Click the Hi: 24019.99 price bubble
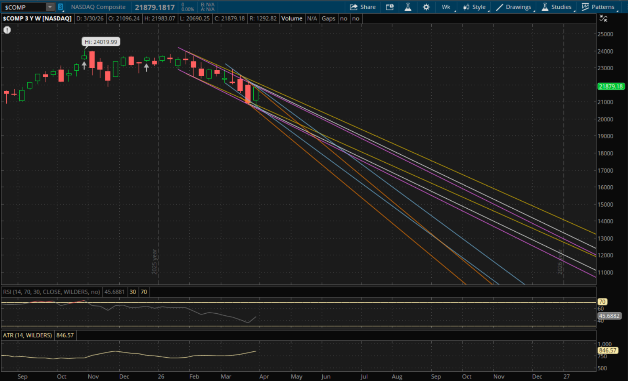 101,42
